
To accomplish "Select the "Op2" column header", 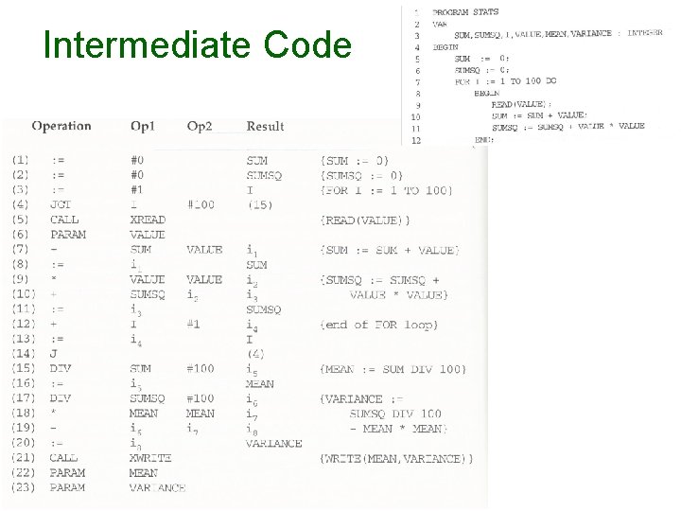I will pyautogui.click(x=200, y=127).
